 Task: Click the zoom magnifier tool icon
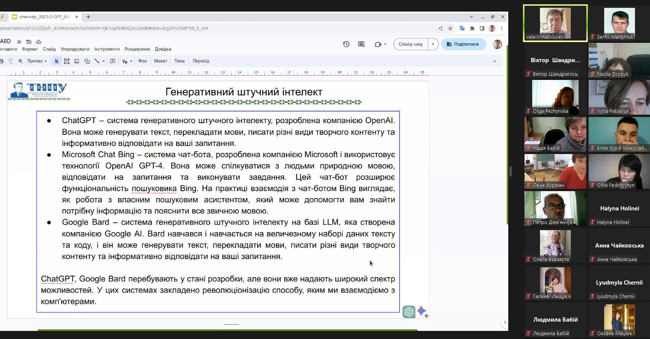point(20,61)
